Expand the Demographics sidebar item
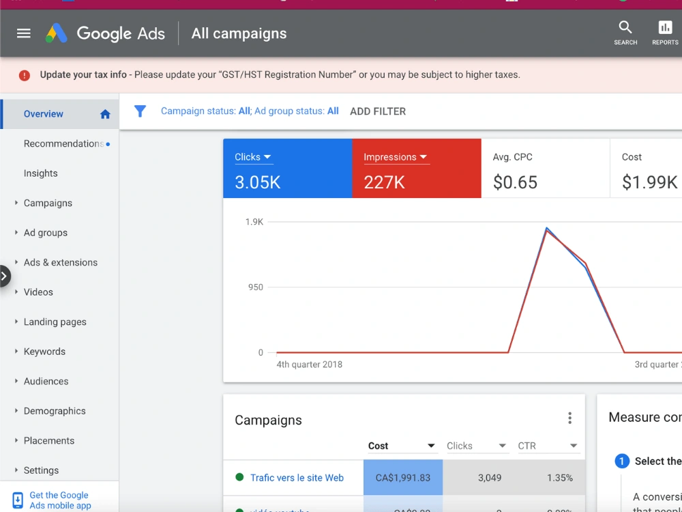 pyautogui.click(x=16, y=410)
